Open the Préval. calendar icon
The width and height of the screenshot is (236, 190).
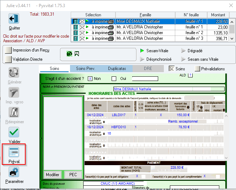pos(14,152)
